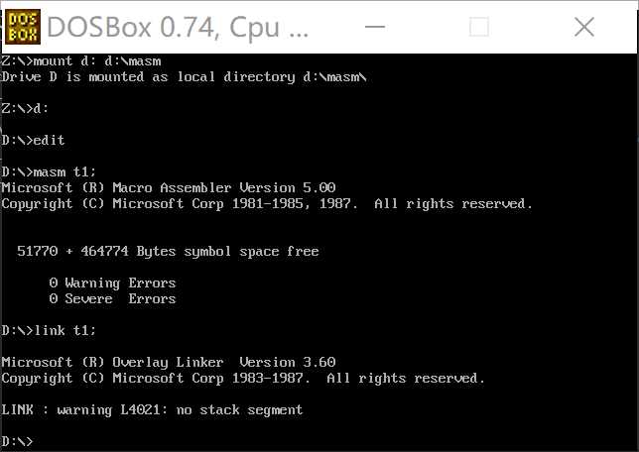Click the 'masm t1;' command line
This screenshot has height=452, width=639.
tap(49, 171)
